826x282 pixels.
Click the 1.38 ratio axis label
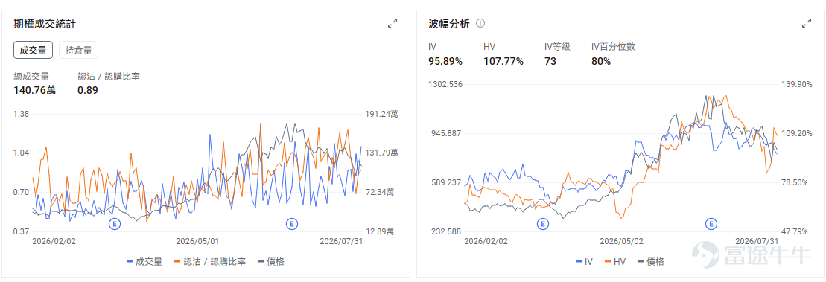coord(21,114)
